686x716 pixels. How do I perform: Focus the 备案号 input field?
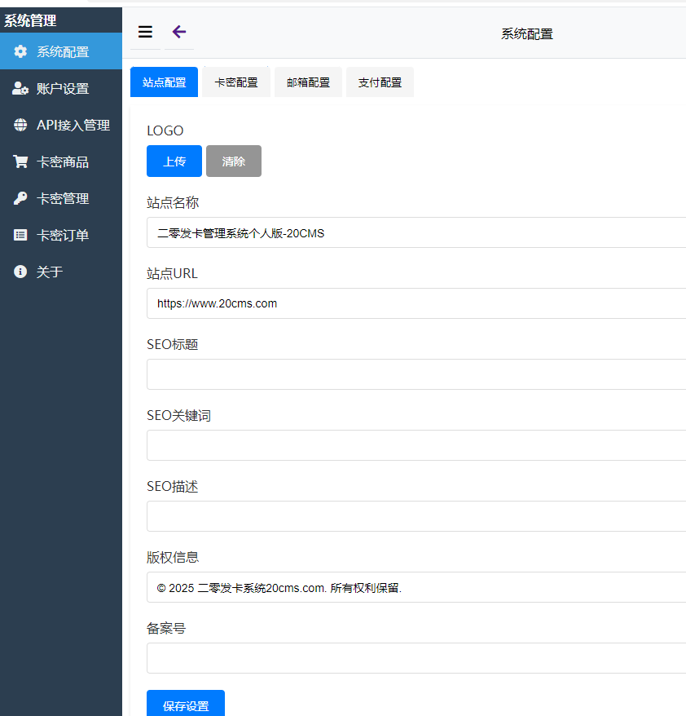(416, 658)
